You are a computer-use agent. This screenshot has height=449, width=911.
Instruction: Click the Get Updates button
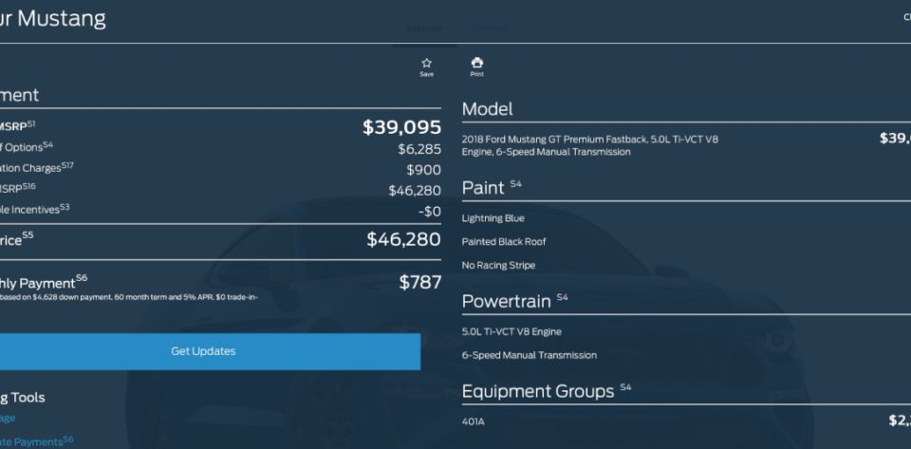[203, 351]
